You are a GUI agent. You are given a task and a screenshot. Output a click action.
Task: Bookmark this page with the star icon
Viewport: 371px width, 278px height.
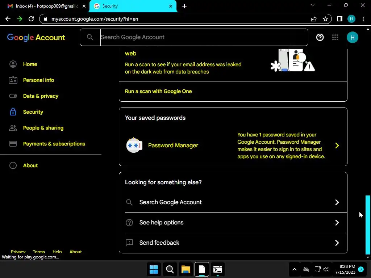(x=325, y=19)
